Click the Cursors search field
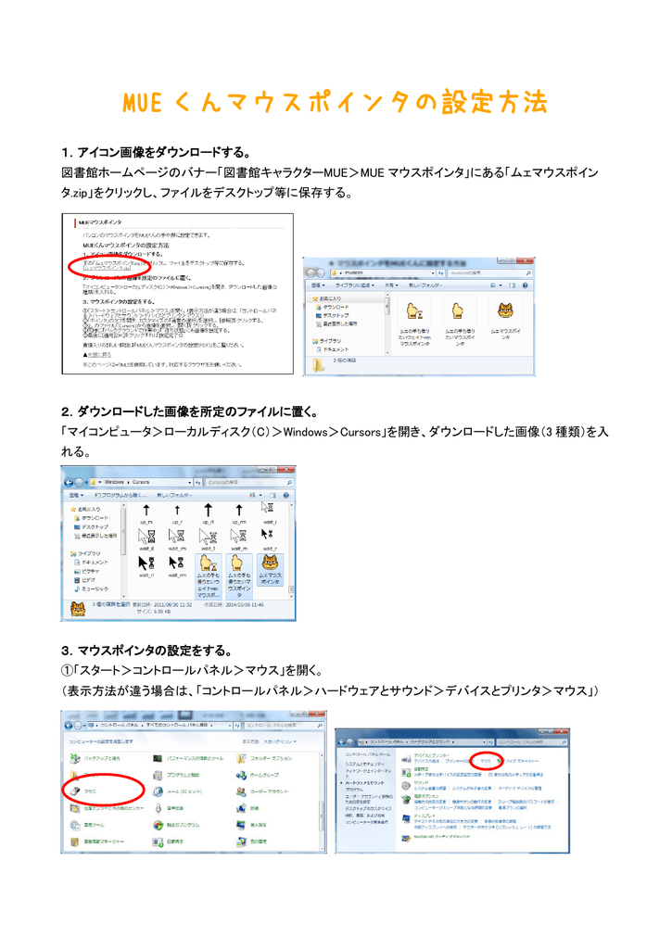672x949 pixels. 249,482
